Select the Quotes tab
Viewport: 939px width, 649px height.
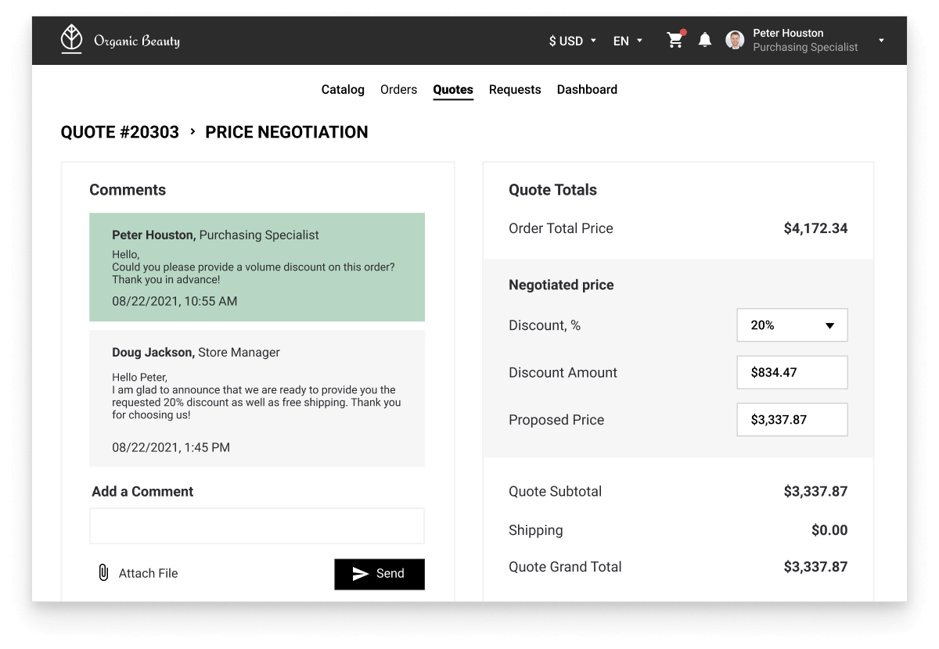tap(453, 90)
